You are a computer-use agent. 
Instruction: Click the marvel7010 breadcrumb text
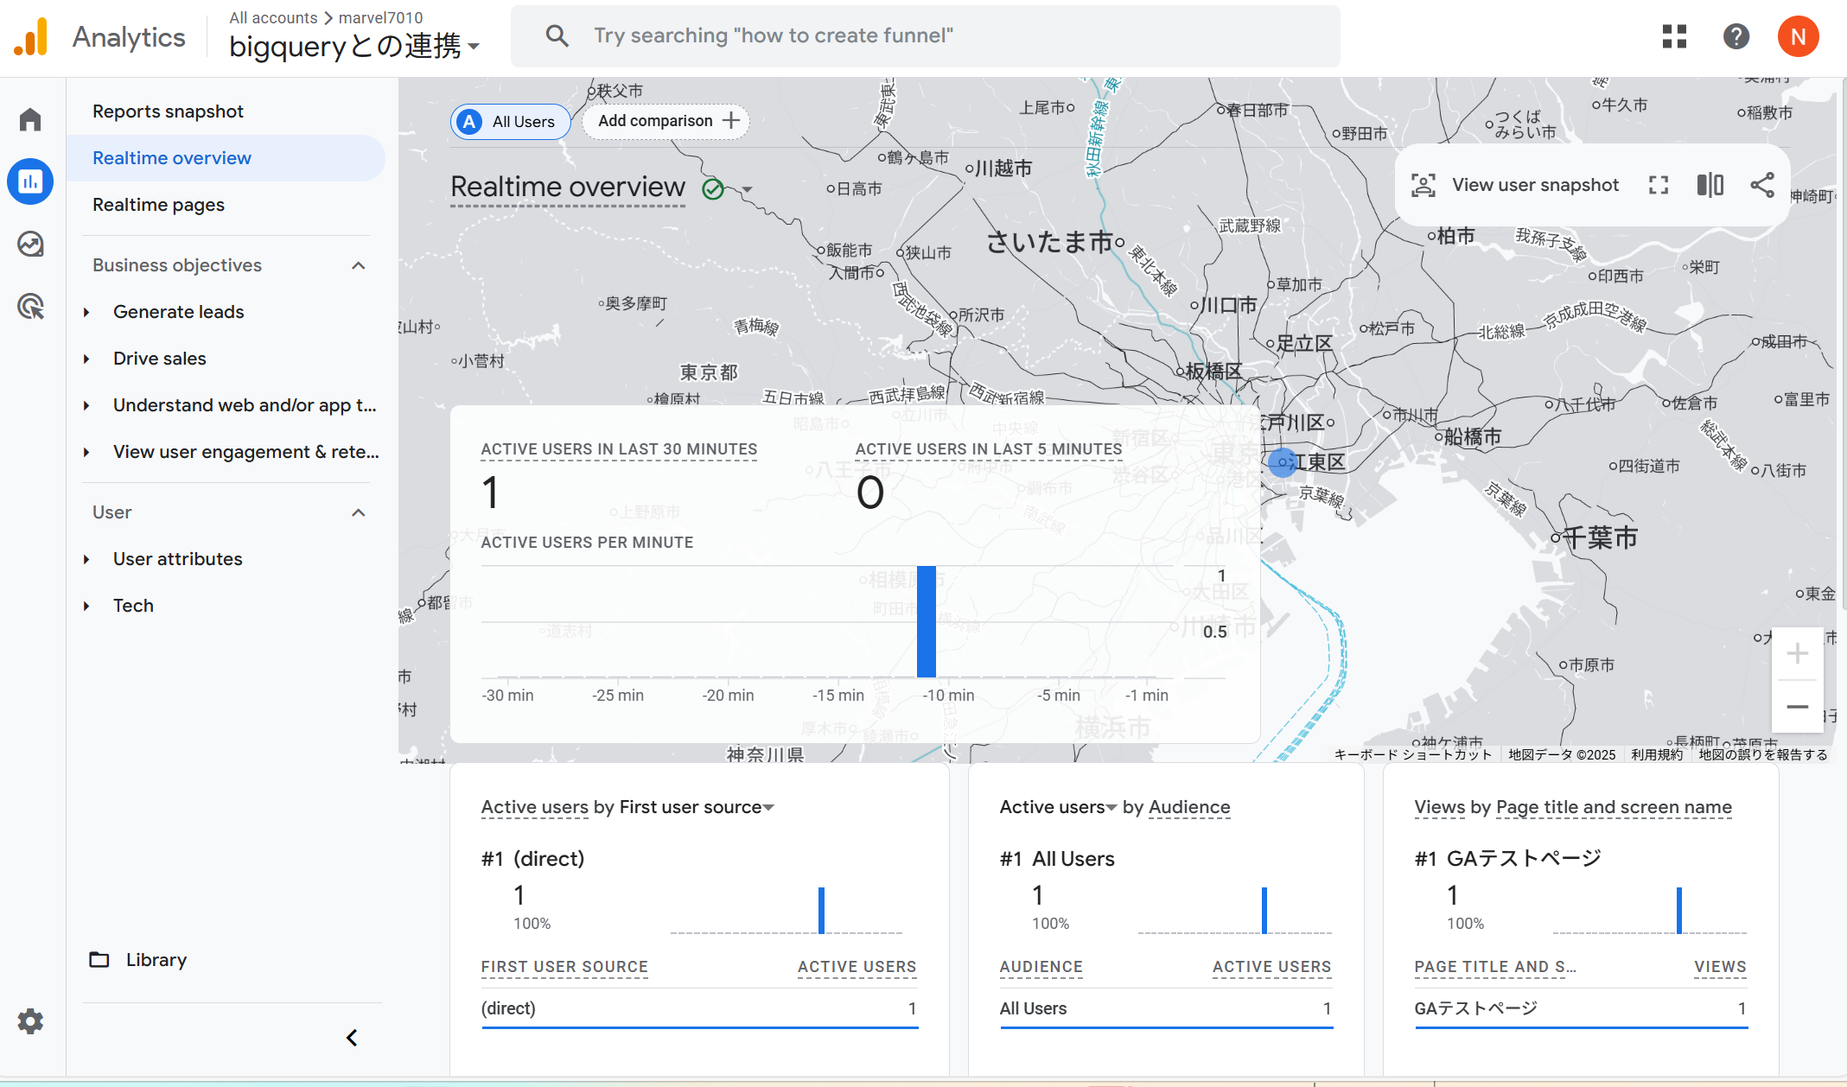pyautogui.click(x=381, y=17)
